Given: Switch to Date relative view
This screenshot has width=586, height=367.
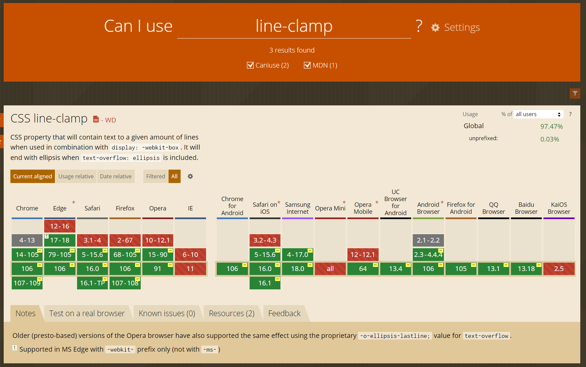Looking at the screenshot, I should [x=116, y=176].
